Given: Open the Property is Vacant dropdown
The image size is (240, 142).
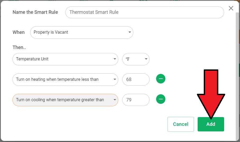Looking at the screenshot, I should pos(82,32).
